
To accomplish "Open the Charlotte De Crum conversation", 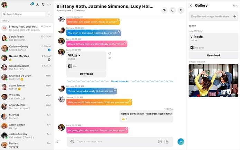I will tap(27, 77).
